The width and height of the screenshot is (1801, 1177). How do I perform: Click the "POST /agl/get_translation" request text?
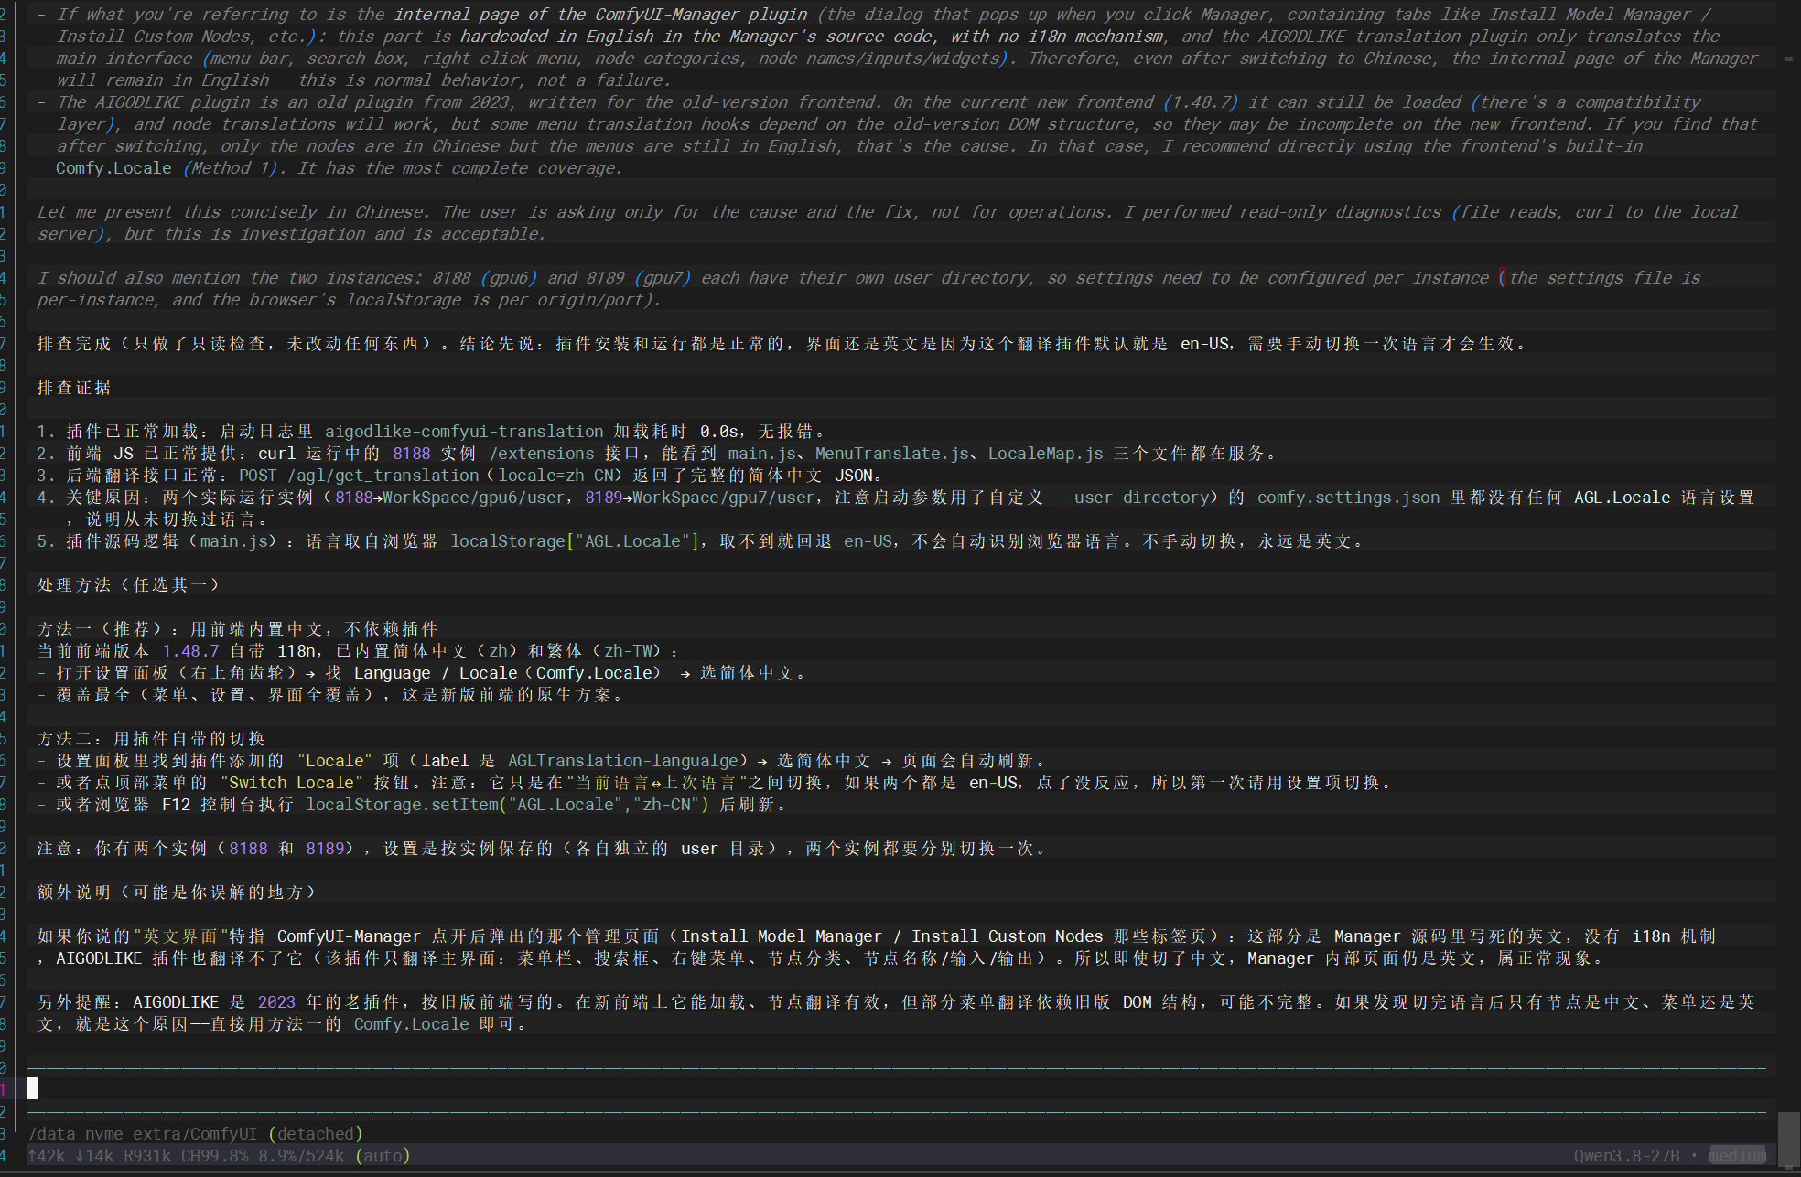pos(359,476)
